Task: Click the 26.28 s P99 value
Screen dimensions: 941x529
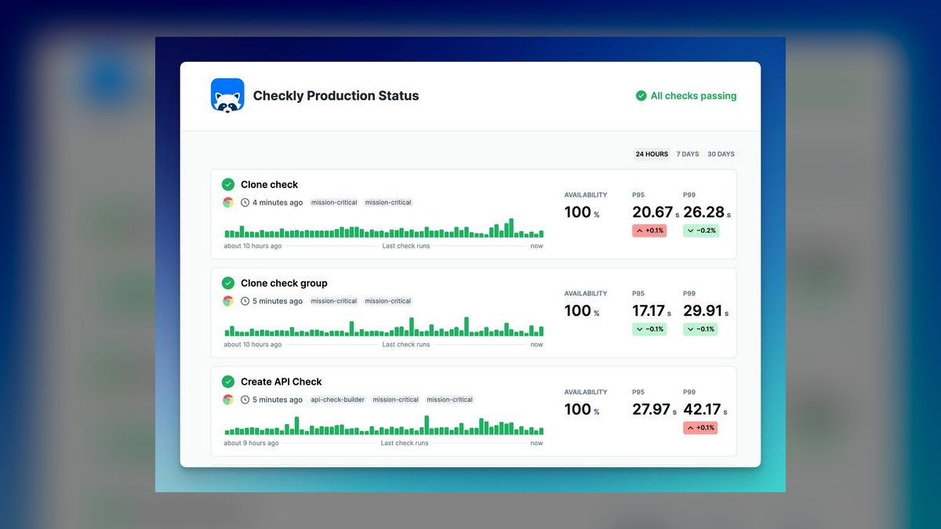Action: pos(707,212)
